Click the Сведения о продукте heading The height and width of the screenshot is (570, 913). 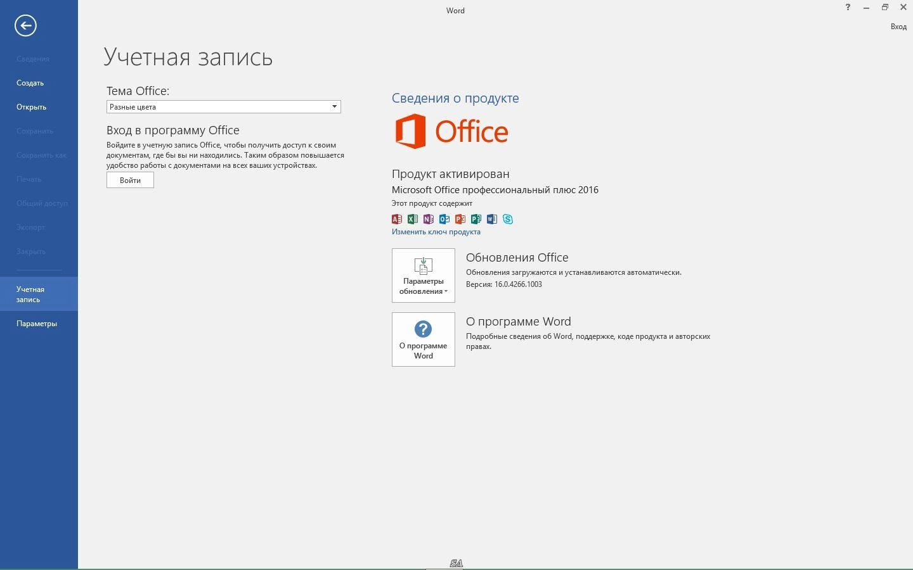click(455, 98)
